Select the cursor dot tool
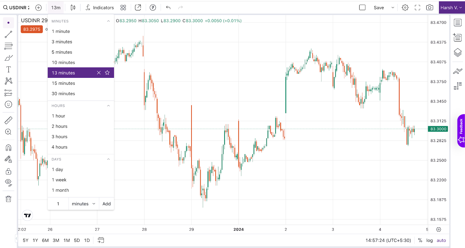The width and height of the screenshot is (465, 248). click(8, 23)
